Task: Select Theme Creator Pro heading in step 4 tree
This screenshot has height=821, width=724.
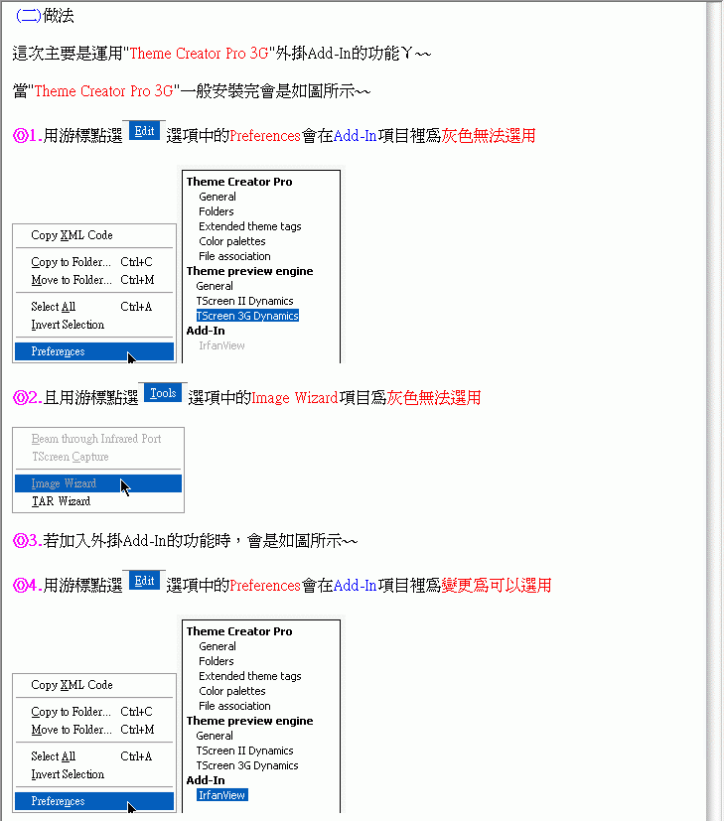Action: click(x=239, y=631)
